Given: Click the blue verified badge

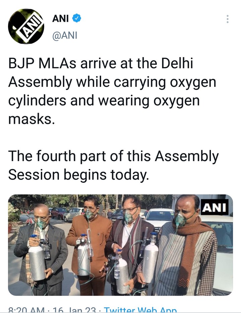Looking at the screenshot, I should (x=76, y=18).
